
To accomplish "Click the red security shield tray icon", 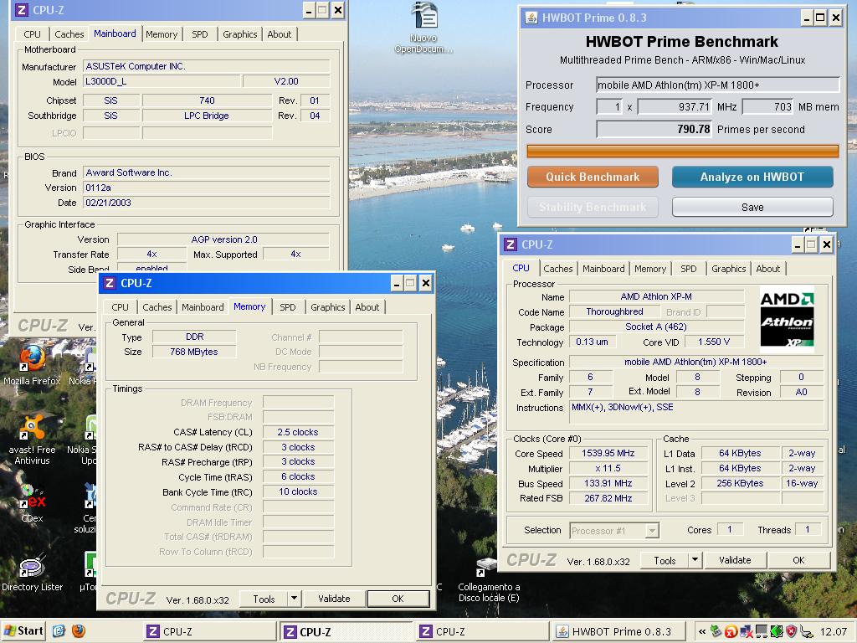I will [791, 631].
